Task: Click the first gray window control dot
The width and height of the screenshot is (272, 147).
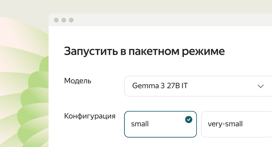Action: (x=56, y=20)
